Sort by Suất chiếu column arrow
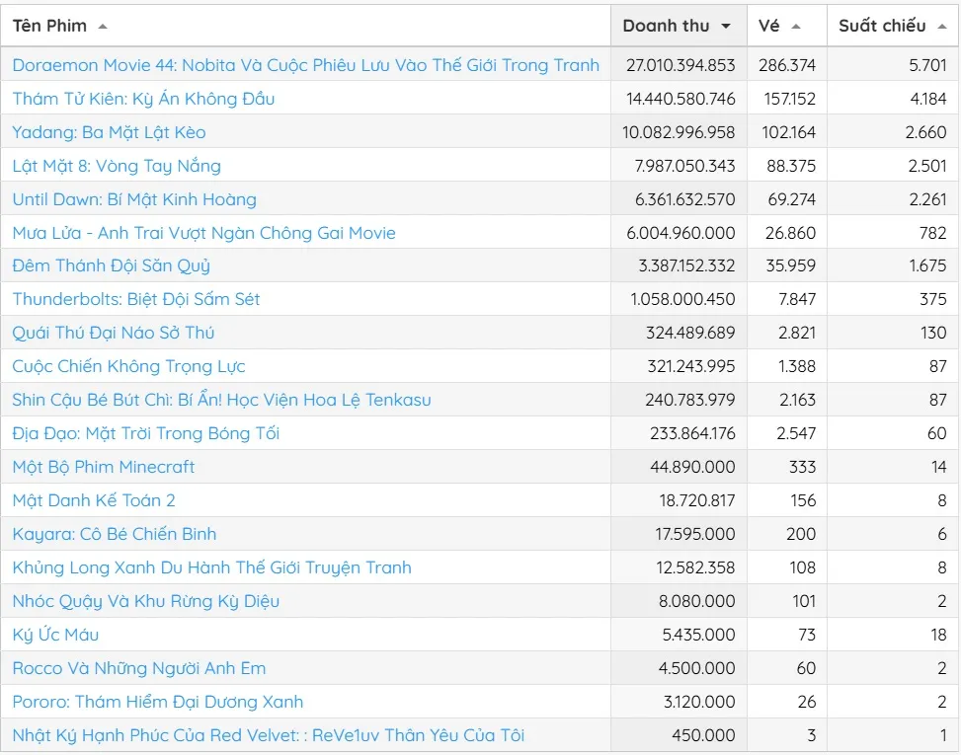Screen dimensions: 961x755 941,27
